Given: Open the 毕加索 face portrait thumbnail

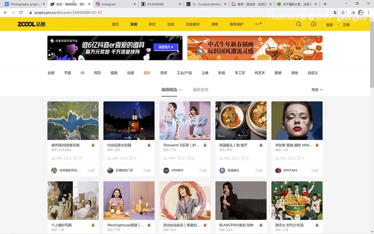Looking at the screenshot, I should coord(297,120).
